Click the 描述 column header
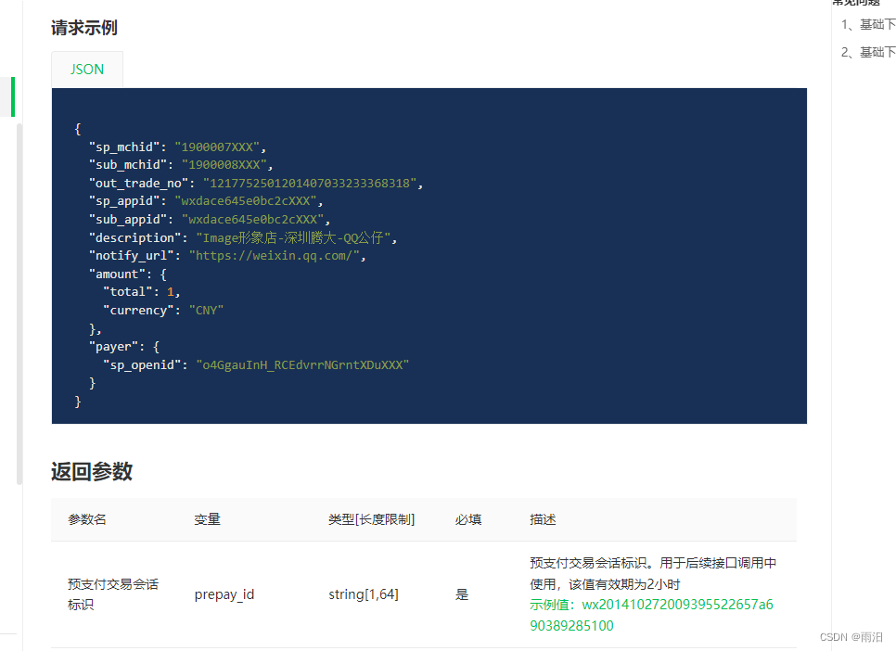 [x=543, y=519]
